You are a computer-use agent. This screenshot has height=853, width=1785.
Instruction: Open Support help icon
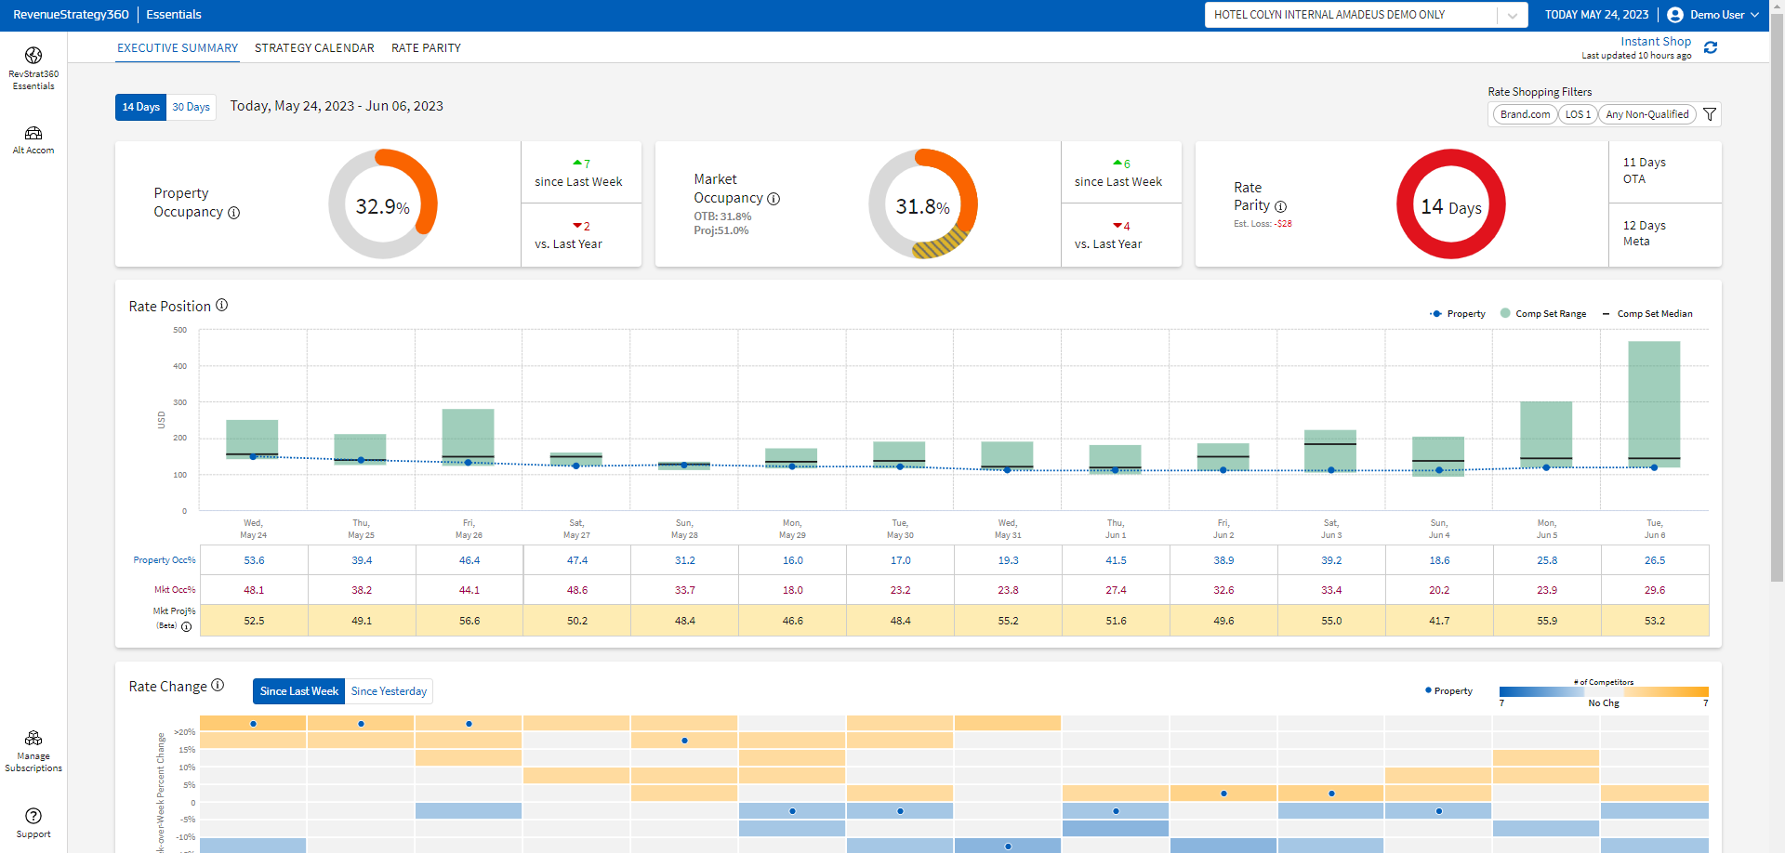pos(33,816)
